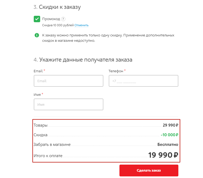The width and height of the screenshot is (203, 178).
Task: Click the 29 990 ₽ goods price
Action: (x=171, y=125)
